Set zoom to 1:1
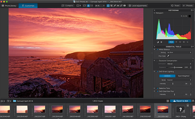195x119 pixels. tap(92, 6)
